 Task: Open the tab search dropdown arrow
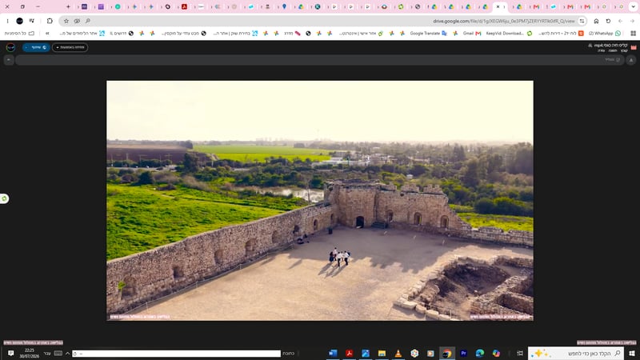point(633,6)
